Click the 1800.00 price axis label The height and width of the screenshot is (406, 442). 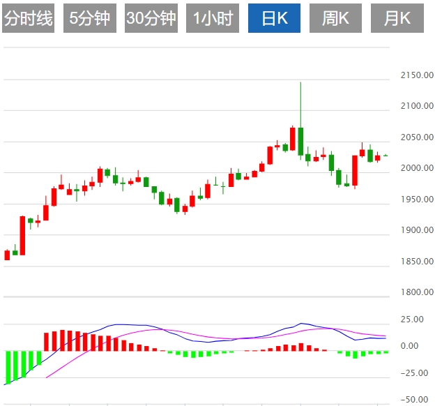click(x=417, y=292)
